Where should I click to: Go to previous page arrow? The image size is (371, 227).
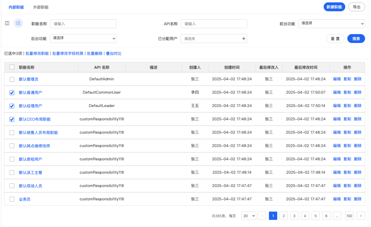(262, 216)
